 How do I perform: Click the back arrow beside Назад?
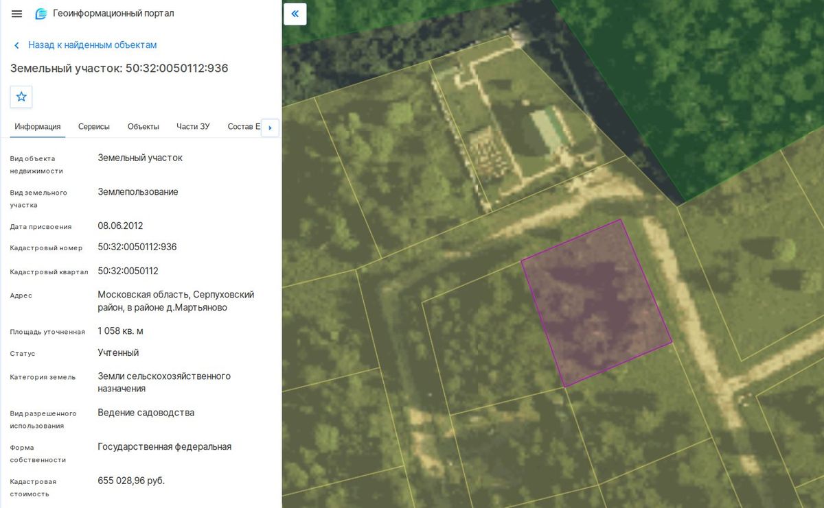click(16, 45)
